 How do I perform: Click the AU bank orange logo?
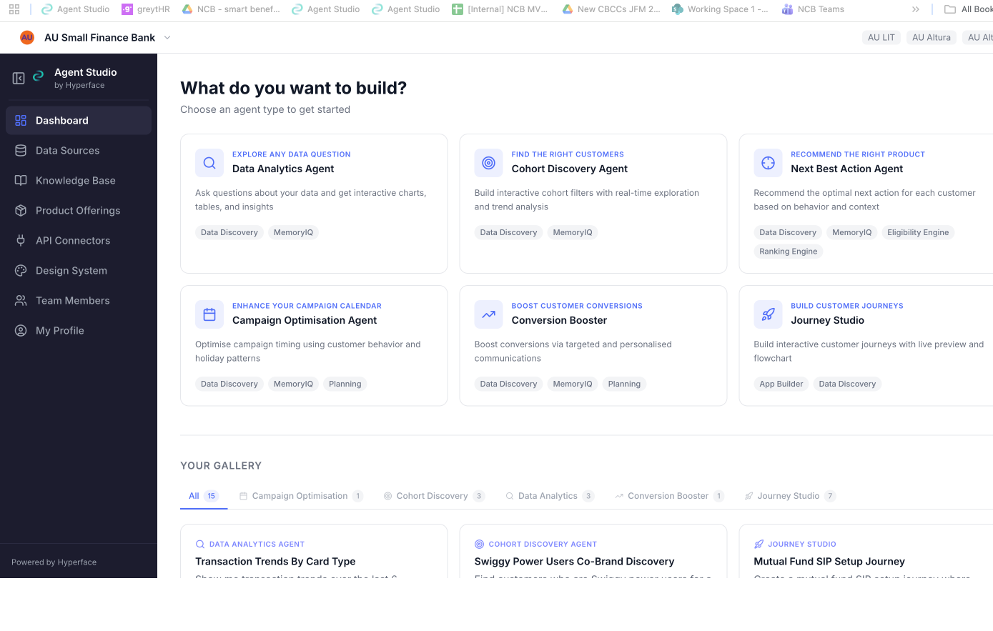pos(27,37)
